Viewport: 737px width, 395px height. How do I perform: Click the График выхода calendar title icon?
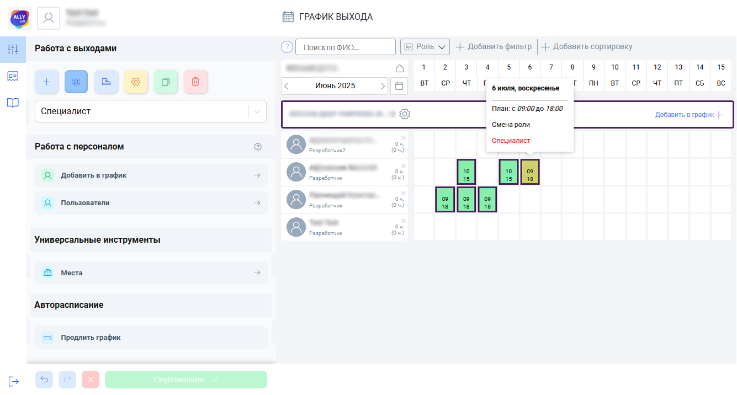tap(288, 17)
